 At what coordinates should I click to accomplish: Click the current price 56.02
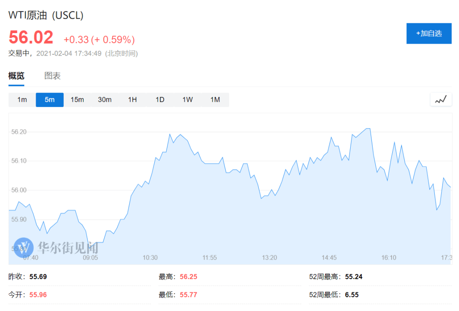click(x=31, y=37)
